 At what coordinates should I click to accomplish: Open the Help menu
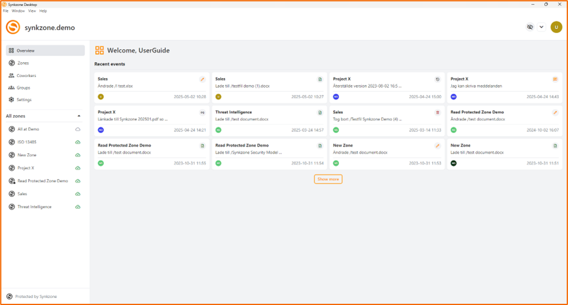43,11
